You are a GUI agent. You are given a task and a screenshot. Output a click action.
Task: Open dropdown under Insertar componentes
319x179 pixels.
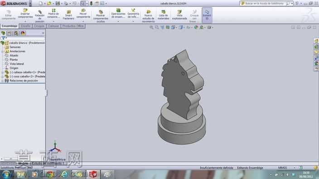pyautogui.click(x=25, y=21)
